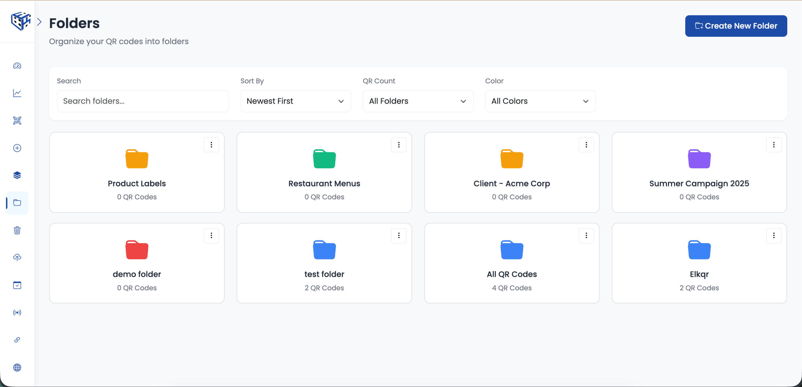Open options menu for Elkqr folder
The image size is (802, 387).
(x=774, y=236)
